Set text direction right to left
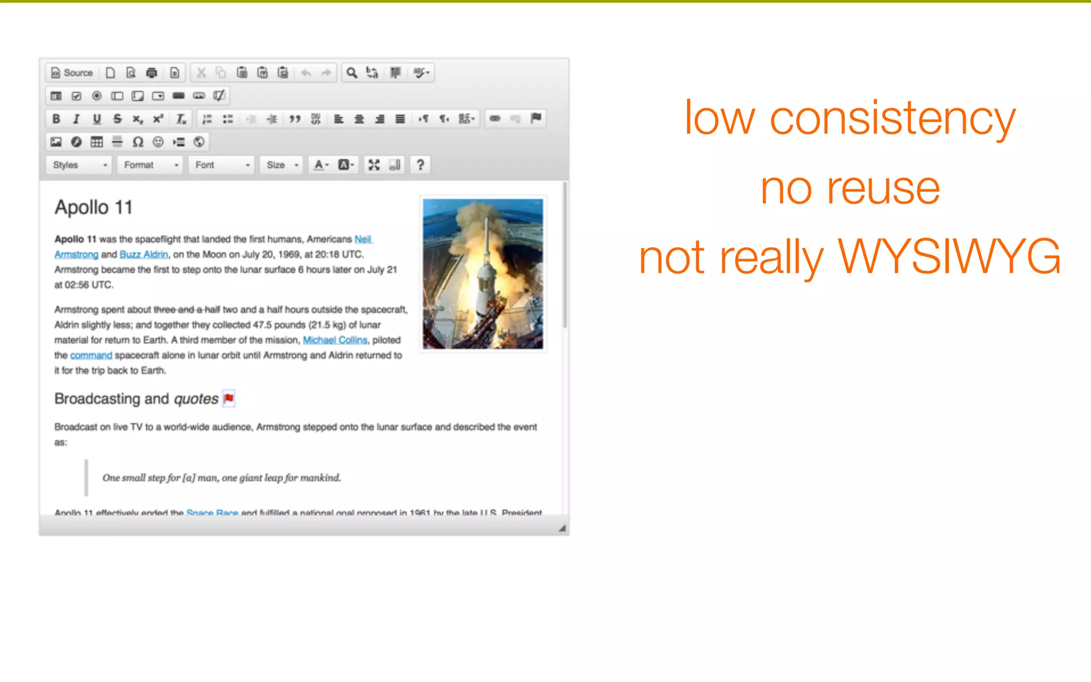 click(x=444, y=119)
